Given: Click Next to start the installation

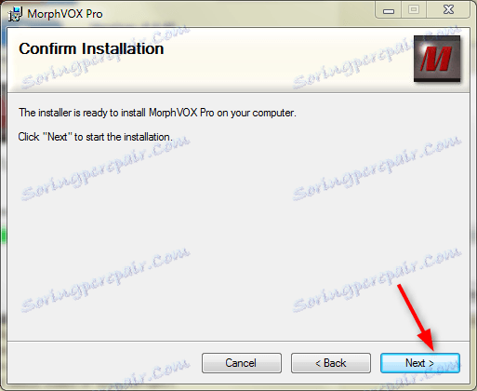Looking at the screenshot, I should coord(420,363).
